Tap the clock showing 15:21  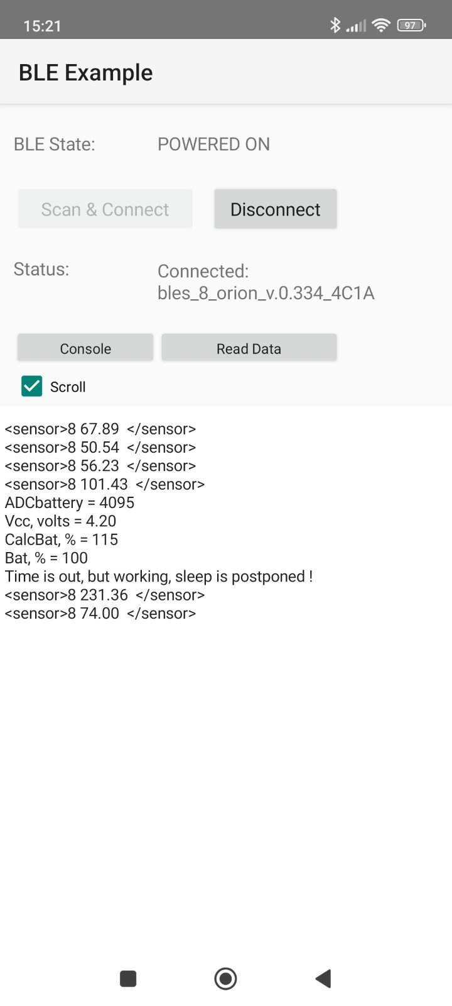pyautogui.click(x=42, y=26)
